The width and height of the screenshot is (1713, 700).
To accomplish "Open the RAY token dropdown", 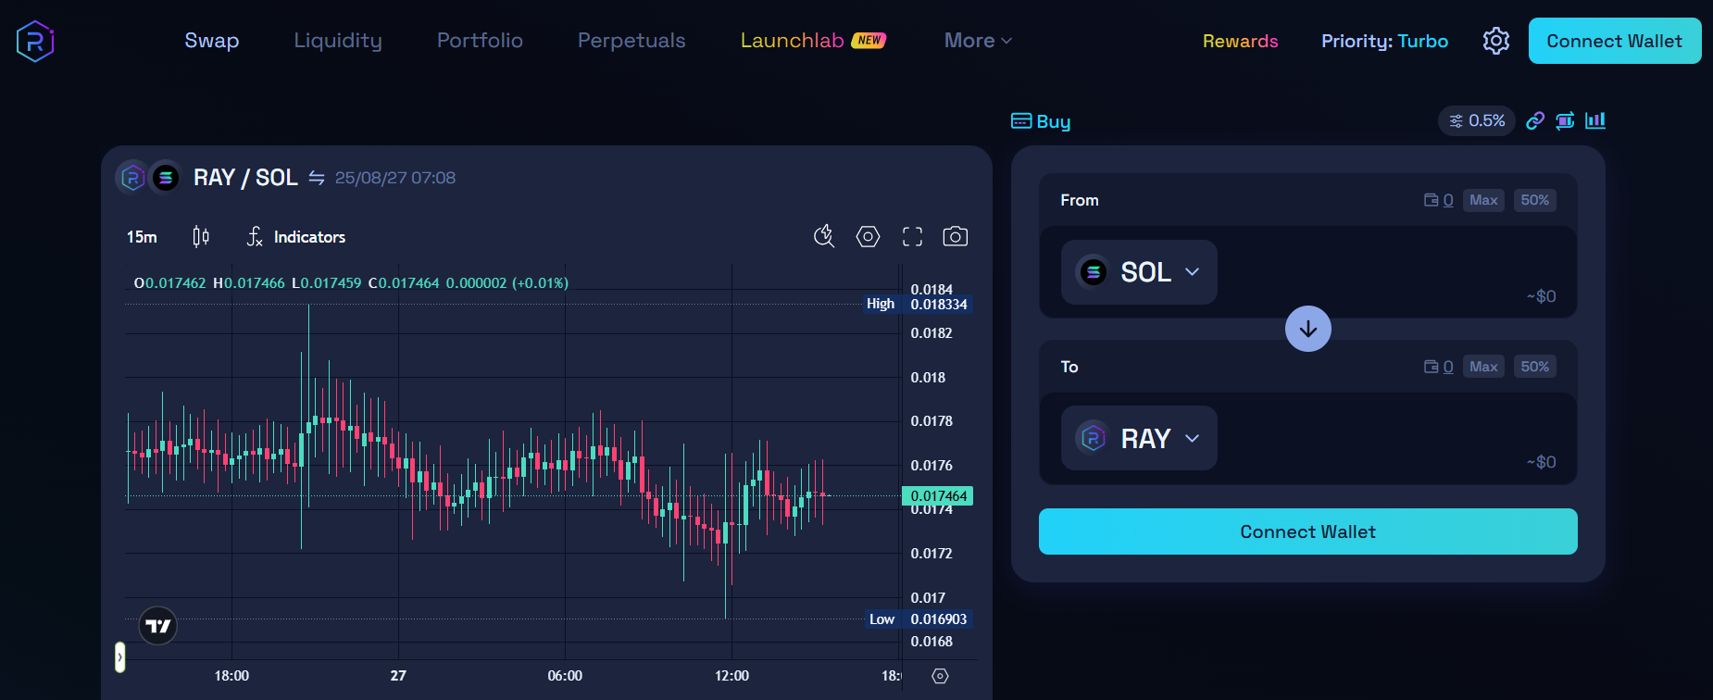I will [1139, 438].
